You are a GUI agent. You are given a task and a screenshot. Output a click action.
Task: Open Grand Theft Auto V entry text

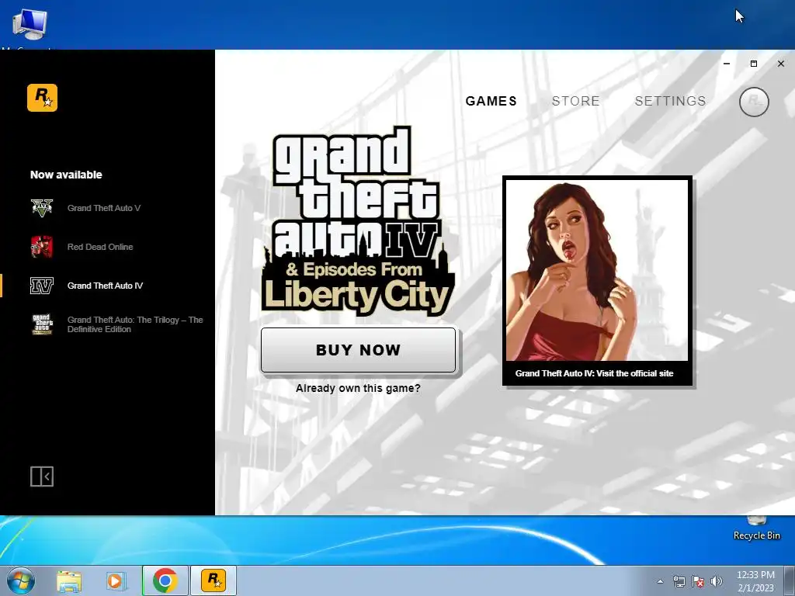(x=104, y=208)
